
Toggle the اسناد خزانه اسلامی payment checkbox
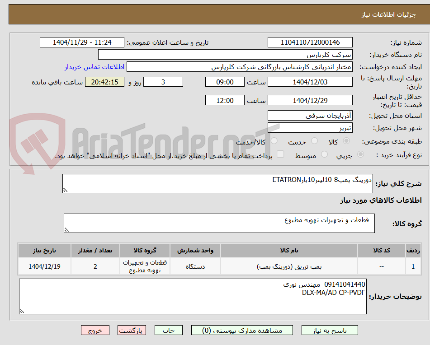point(280,154)
